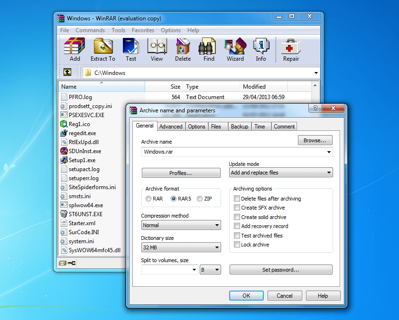Click the Split to volumes input field
The image size is (399, 320).
[x=166, y=269]
